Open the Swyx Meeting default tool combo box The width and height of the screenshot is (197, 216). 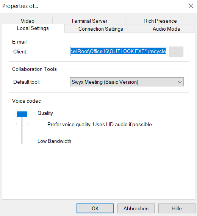pyautogui.click(x=127, y=82)
